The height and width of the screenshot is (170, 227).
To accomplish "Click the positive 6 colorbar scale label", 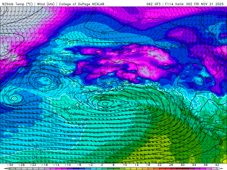I will click(113, 165).
